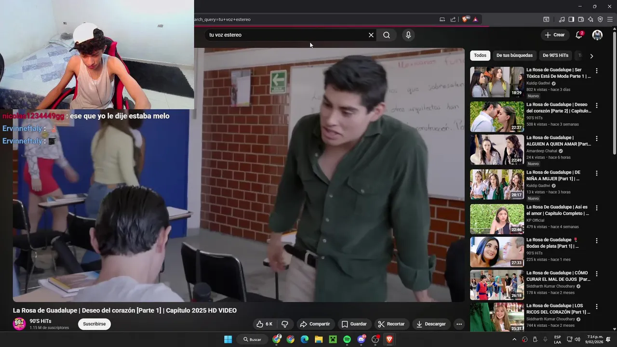Click the tab search icon in toolbar
Screen dimensions: 617x347
click(546, 19)
